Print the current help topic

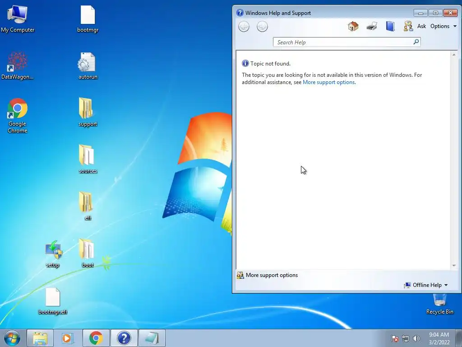pos(372,26)
